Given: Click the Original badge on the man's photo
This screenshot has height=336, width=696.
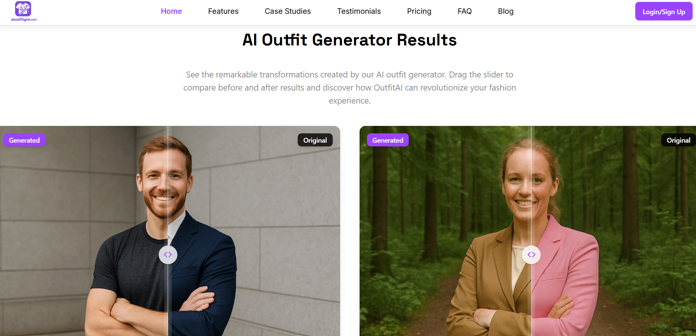Looking at the screenshot, I should 315,140.
